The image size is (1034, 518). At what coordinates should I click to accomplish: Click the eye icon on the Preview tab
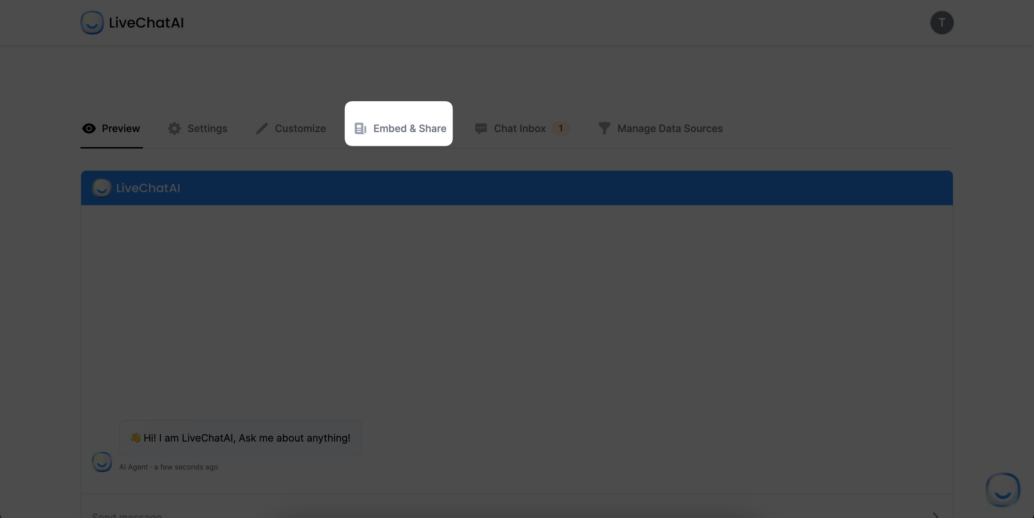(x=89, y=129)
